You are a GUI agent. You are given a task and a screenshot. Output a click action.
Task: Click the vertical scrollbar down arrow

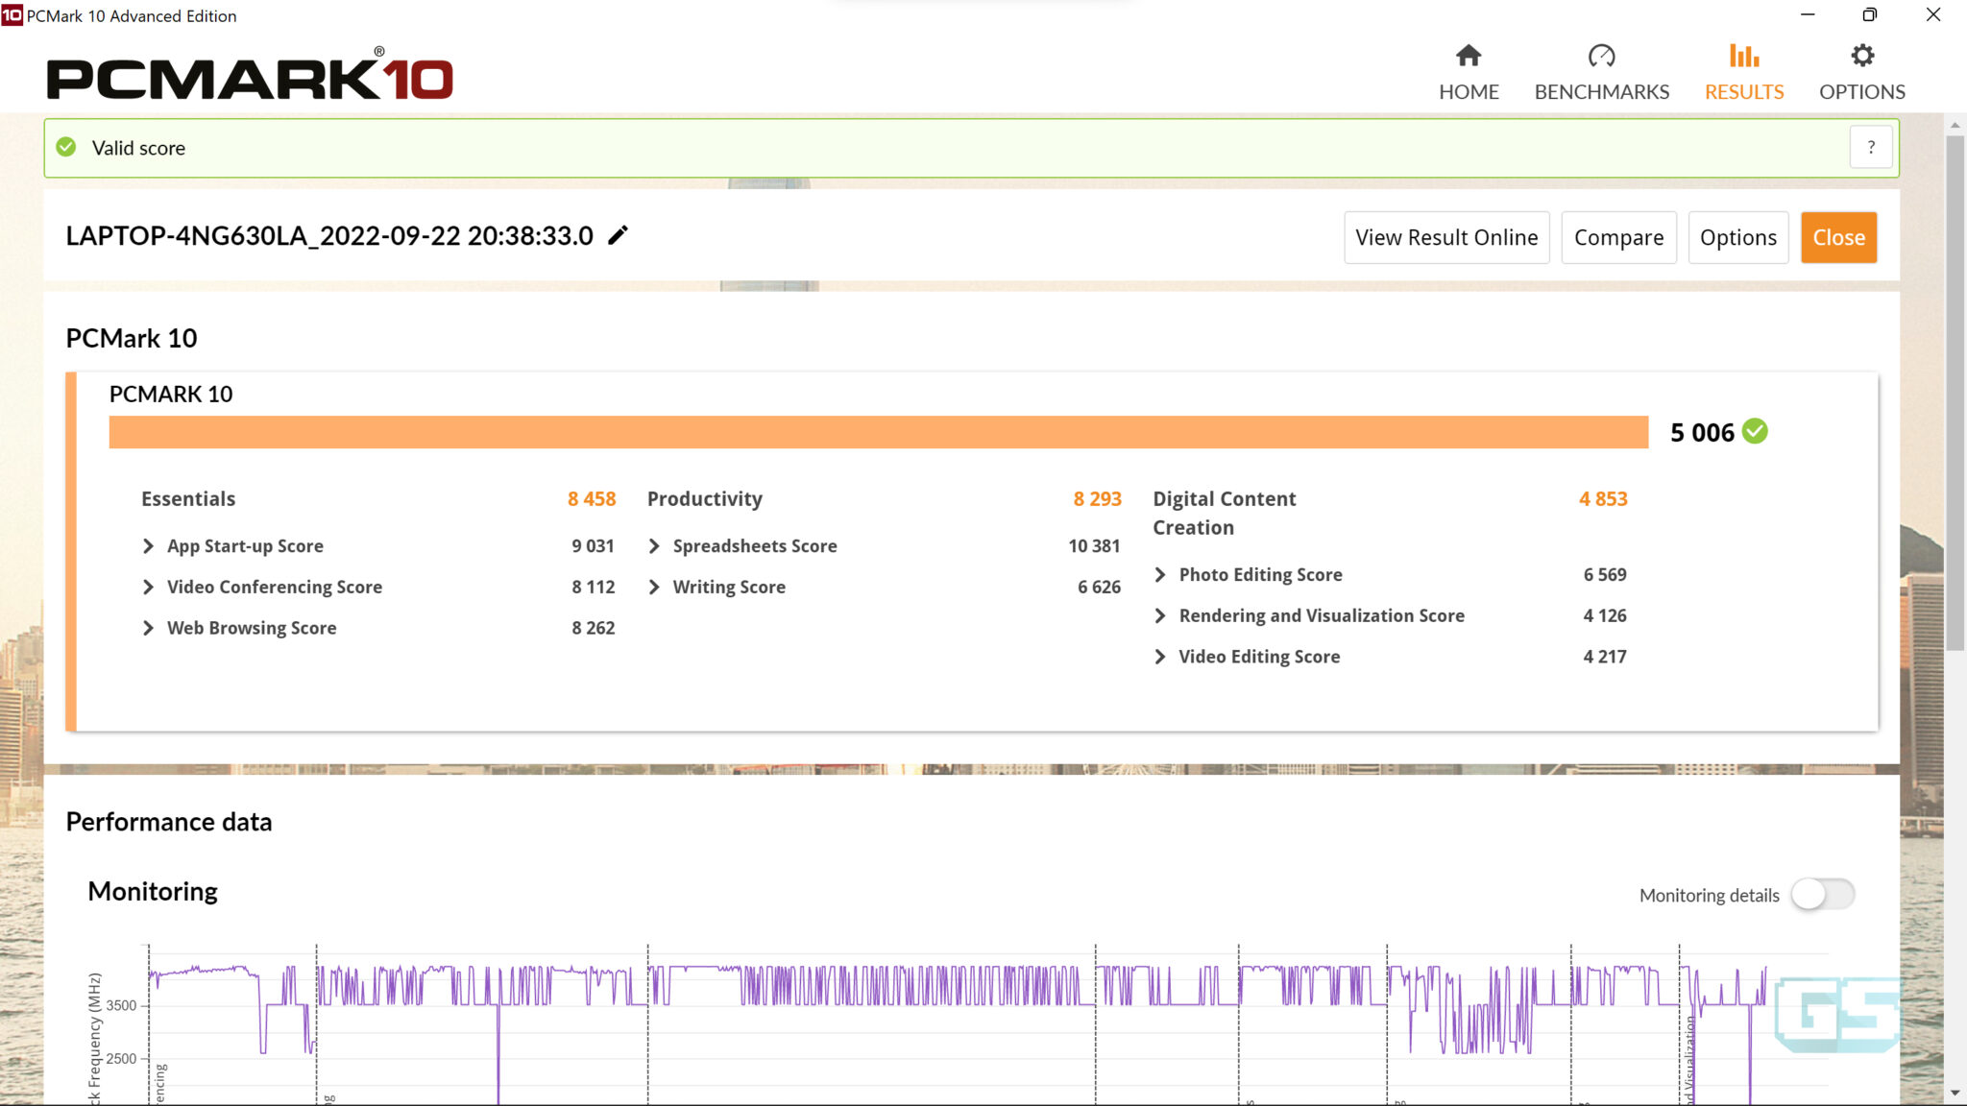click(1955, 1094)
